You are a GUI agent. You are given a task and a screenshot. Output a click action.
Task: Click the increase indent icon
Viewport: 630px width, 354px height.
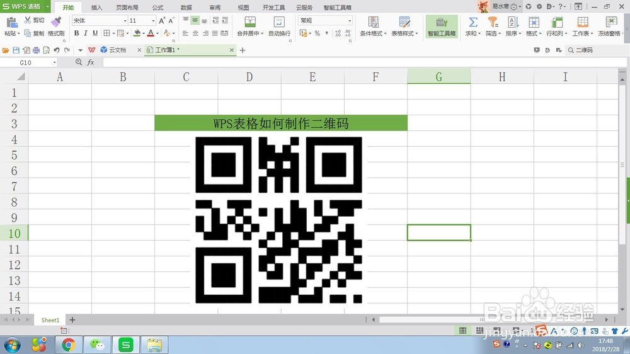tap(225, 21)
